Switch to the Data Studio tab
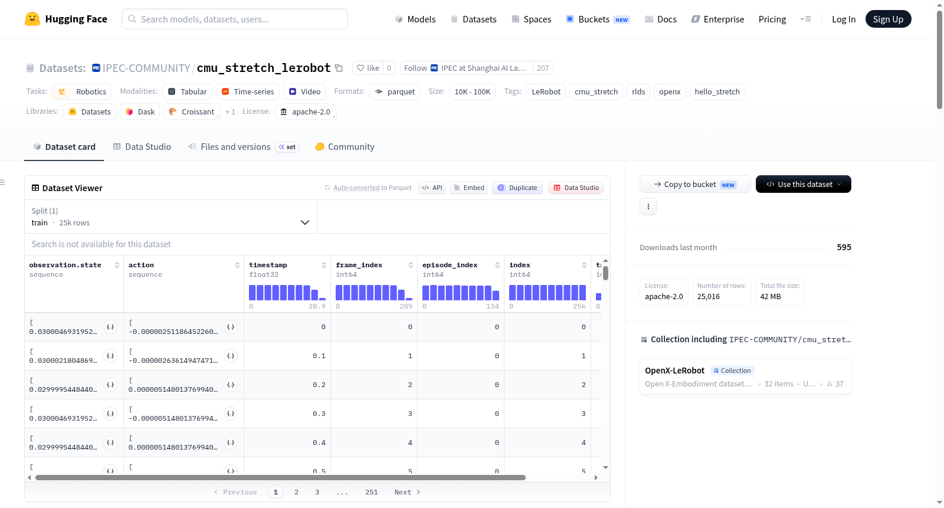This screenshot has width=944, height=508. (x=142, y=147)
